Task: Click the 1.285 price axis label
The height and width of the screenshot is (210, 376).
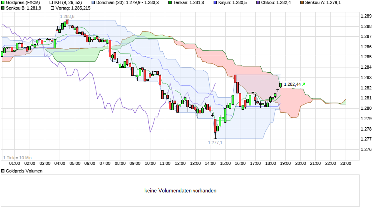Action: (366, 57)
